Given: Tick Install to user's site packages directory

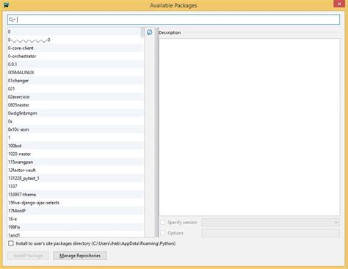Looking at the screenshot, I should coord(11,243).
